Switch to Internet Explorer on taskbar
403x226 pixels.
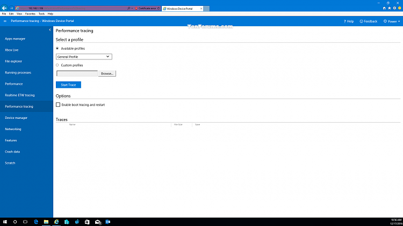point(56,222)
